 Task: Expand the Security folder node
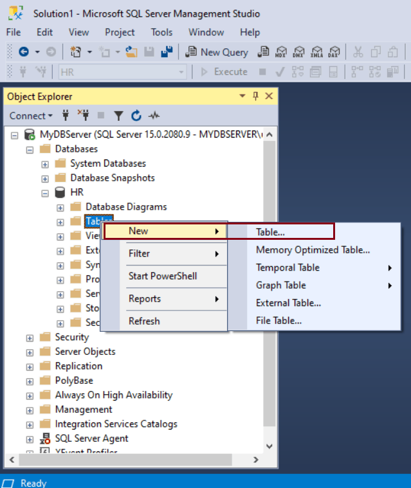point(30,337)
